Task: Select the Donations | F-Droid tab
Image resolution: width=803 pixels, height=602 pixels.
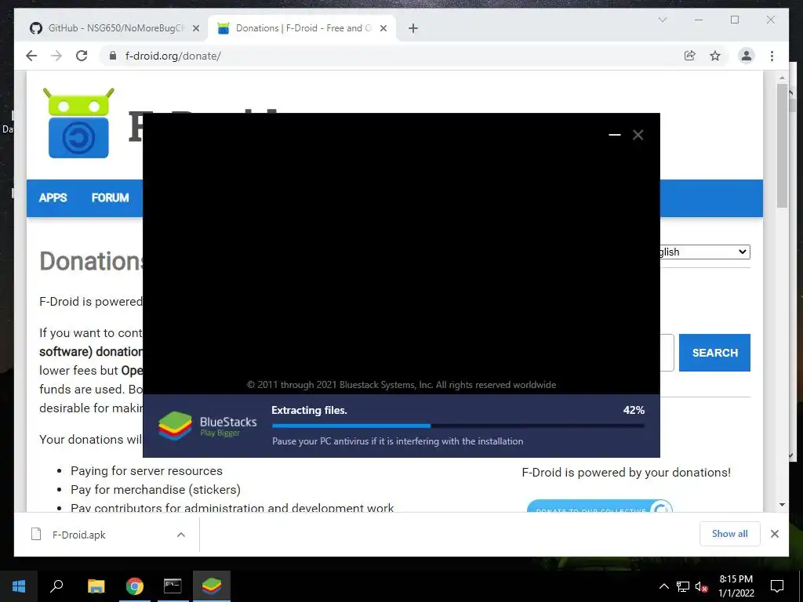Action: coord(302,28)
